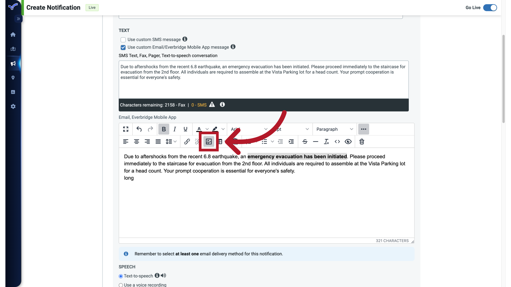
Task: Select Use a voice recording option
Action: (x=121, y=285)
